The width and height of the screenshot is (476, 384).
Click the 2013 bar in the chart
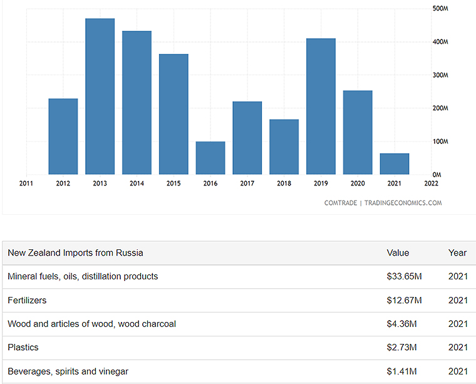click(100, 96)
